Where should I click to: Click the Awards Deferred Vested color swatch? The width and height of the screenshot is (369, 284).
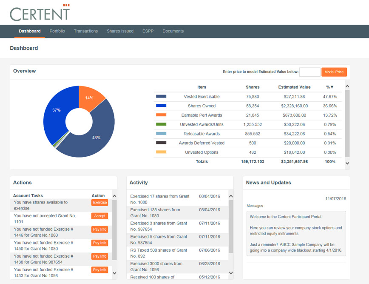[x=161, y=143]
